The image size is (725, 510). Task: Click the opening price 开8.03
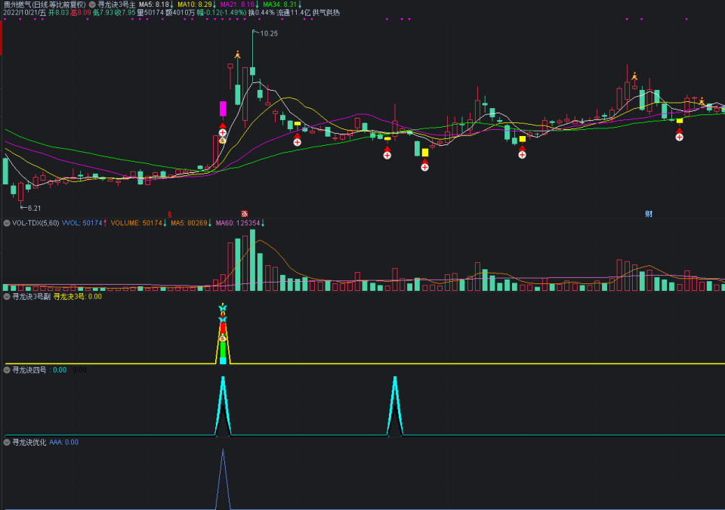[59, 13]
